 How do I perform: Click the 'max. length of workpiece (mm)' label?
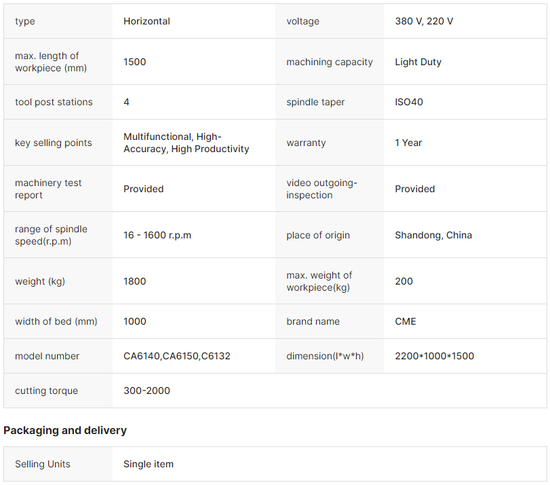[x=47, y=62]
